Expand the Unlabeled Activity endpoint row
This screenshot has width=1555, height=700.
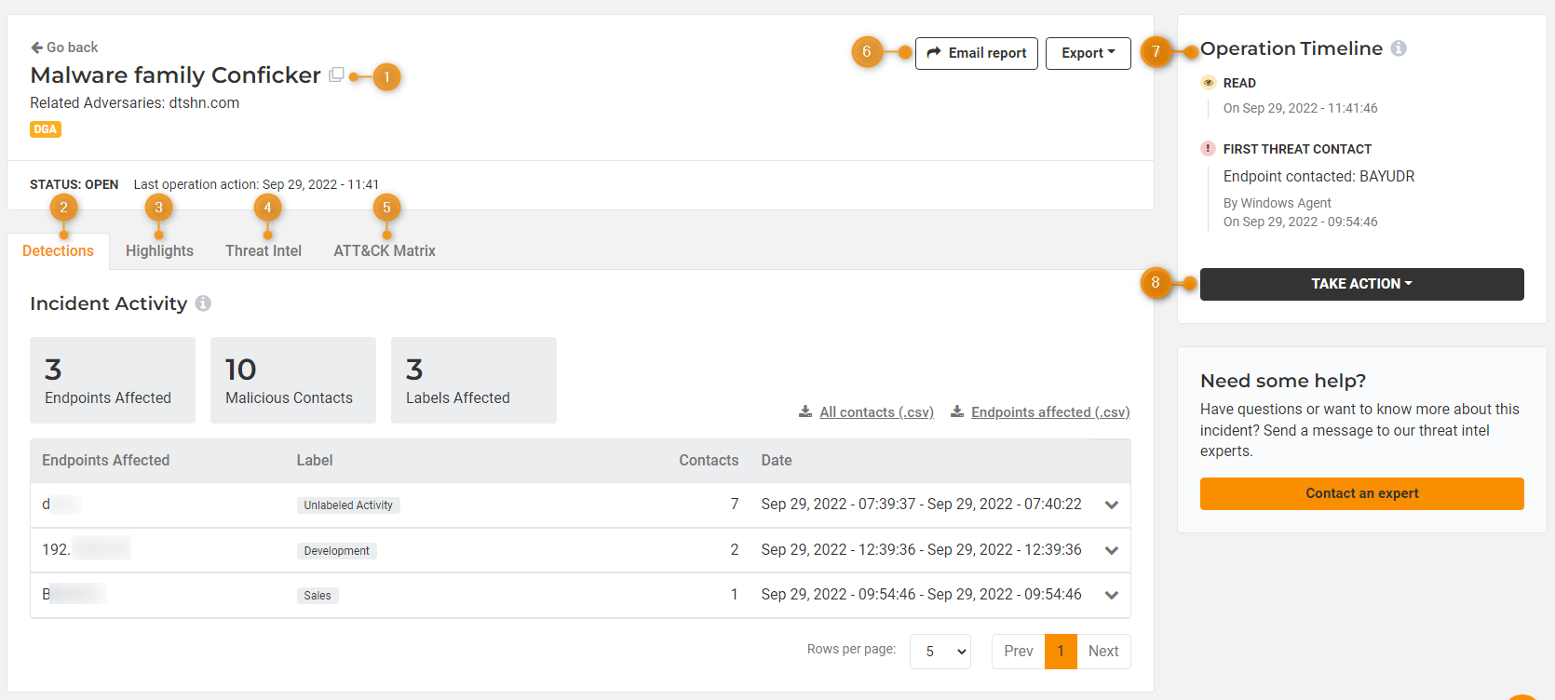1111,505
